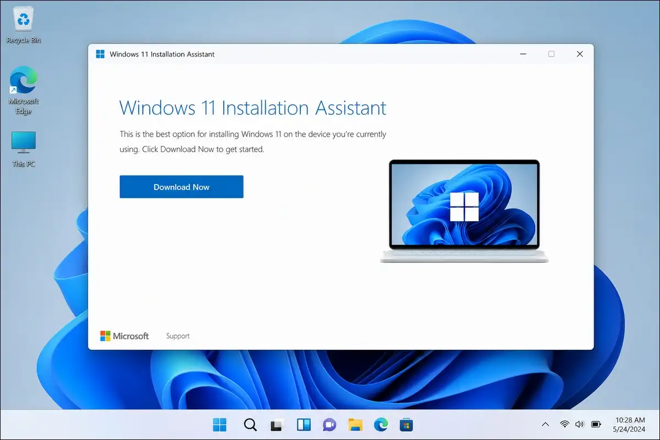The width and height of the screenshot is (660, 440).
Task: Click the Download Now button
Action: [x=182, y=187]
